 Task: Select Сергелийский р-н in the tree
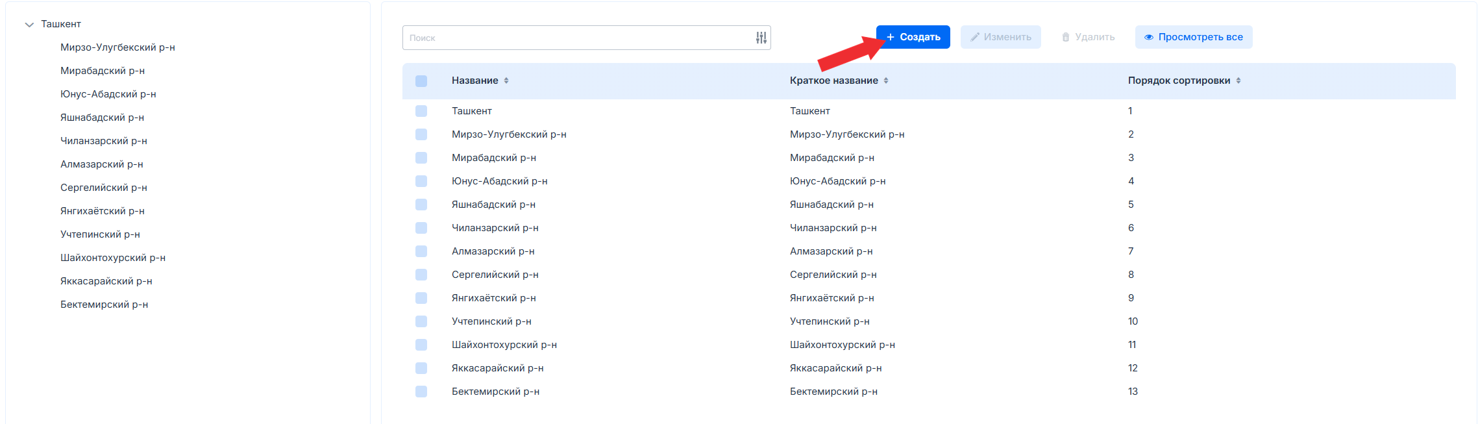point(104,188)
